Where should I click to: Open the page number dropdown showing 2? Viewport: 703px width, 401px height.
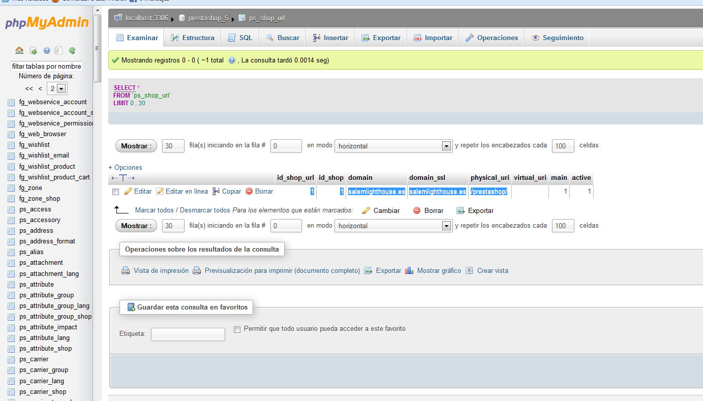point(56,88)
